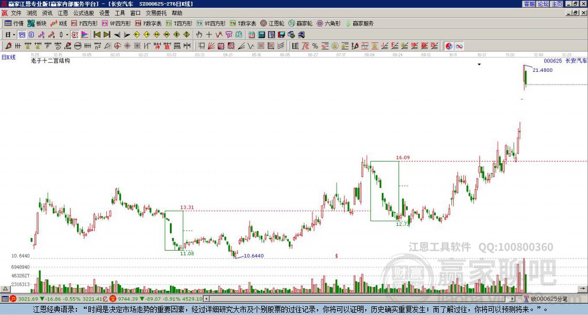Toggle the highlighted chart mode icon beside period dropdown

pos(22,35)
